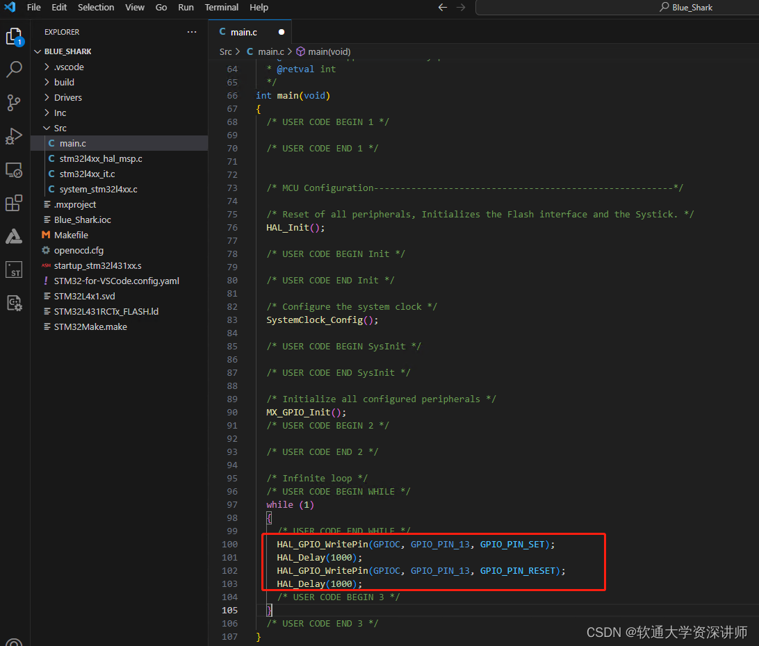Open Explorer more actions ellipsis

click(192, 32)
